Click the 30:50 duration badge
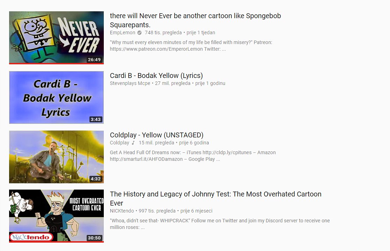 [x=94, y=238]
